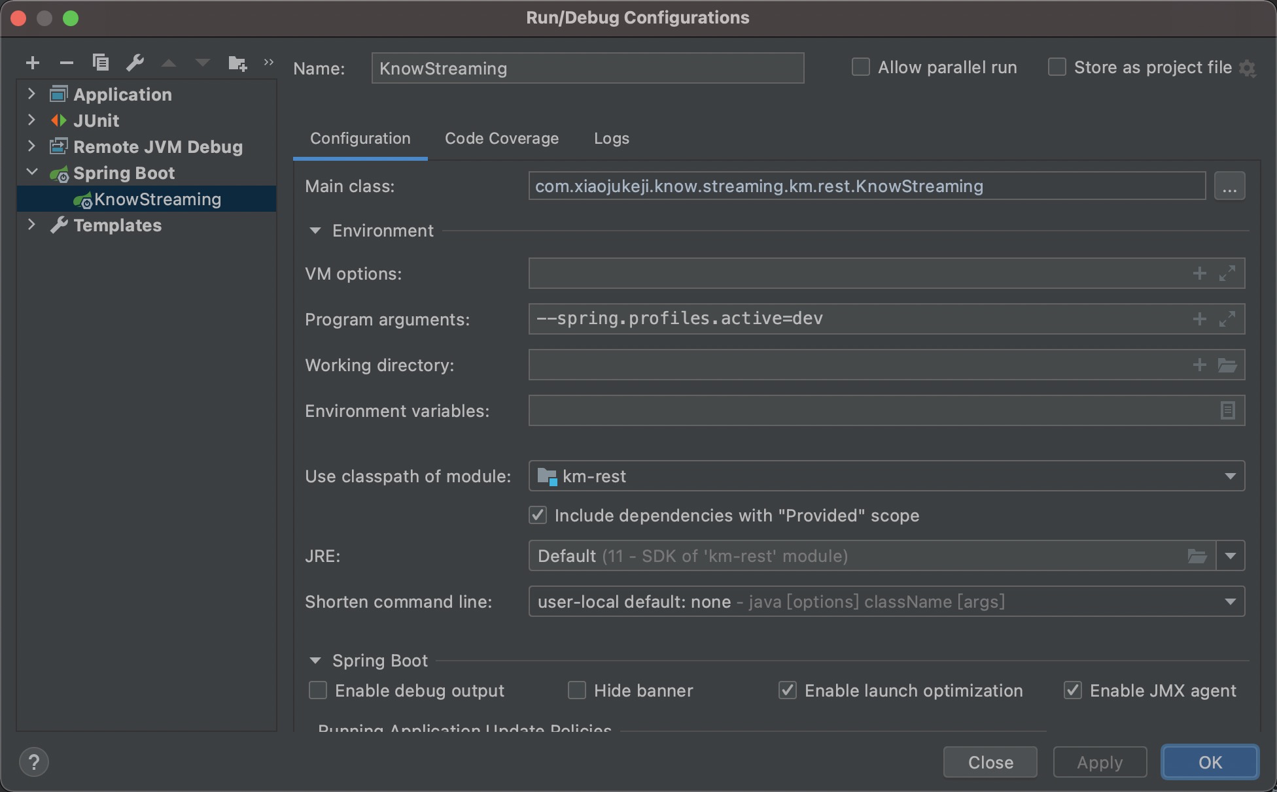
Task: Open the Shorten command line dropdown
Action: click(x=1231, y=601)
